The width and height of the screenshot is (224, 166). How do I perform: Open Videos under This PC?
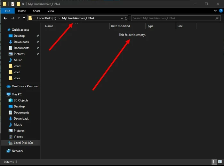[x=18, y=137]
